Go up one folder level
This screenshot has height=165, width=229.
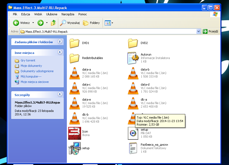pos(53,23)
